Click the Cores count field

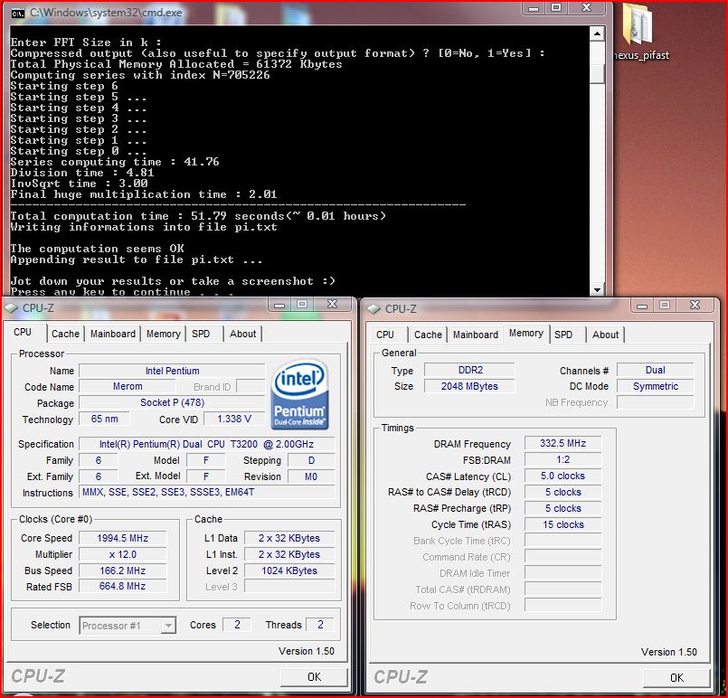coord(237,625)
